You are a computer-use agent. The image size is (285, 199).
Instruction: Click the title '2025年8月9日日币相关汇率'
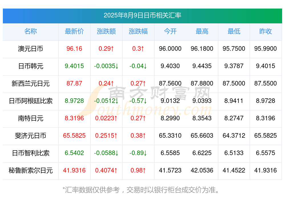[x=142, y=15]
